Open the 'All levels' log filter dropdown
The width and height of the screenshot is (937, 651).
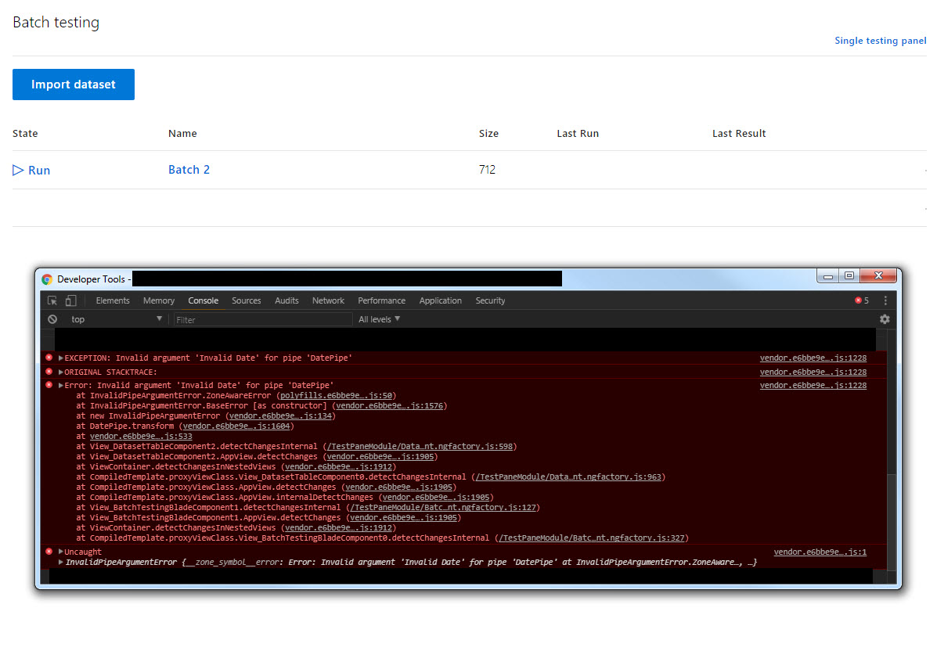click(379, 319)
